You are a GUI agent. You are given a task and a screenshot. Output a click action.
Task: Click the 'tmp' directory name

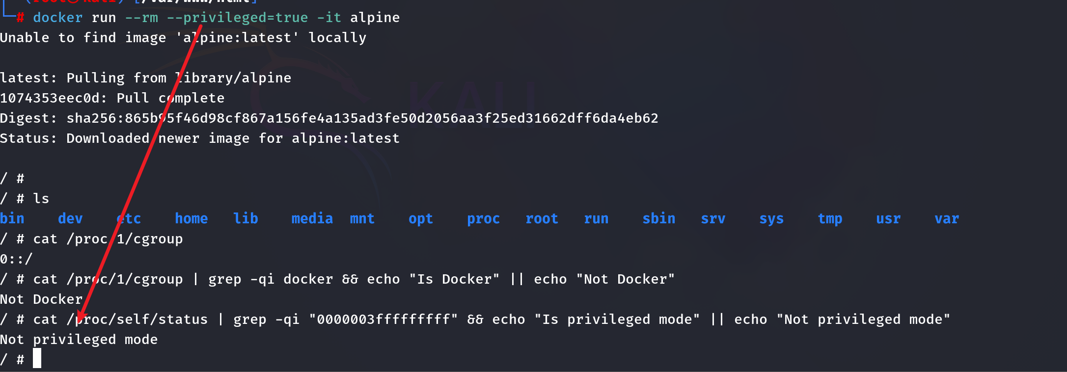(x=830, y=219)
